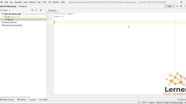
Task: Open the Tools menu
Action: (x=44, y=2)
